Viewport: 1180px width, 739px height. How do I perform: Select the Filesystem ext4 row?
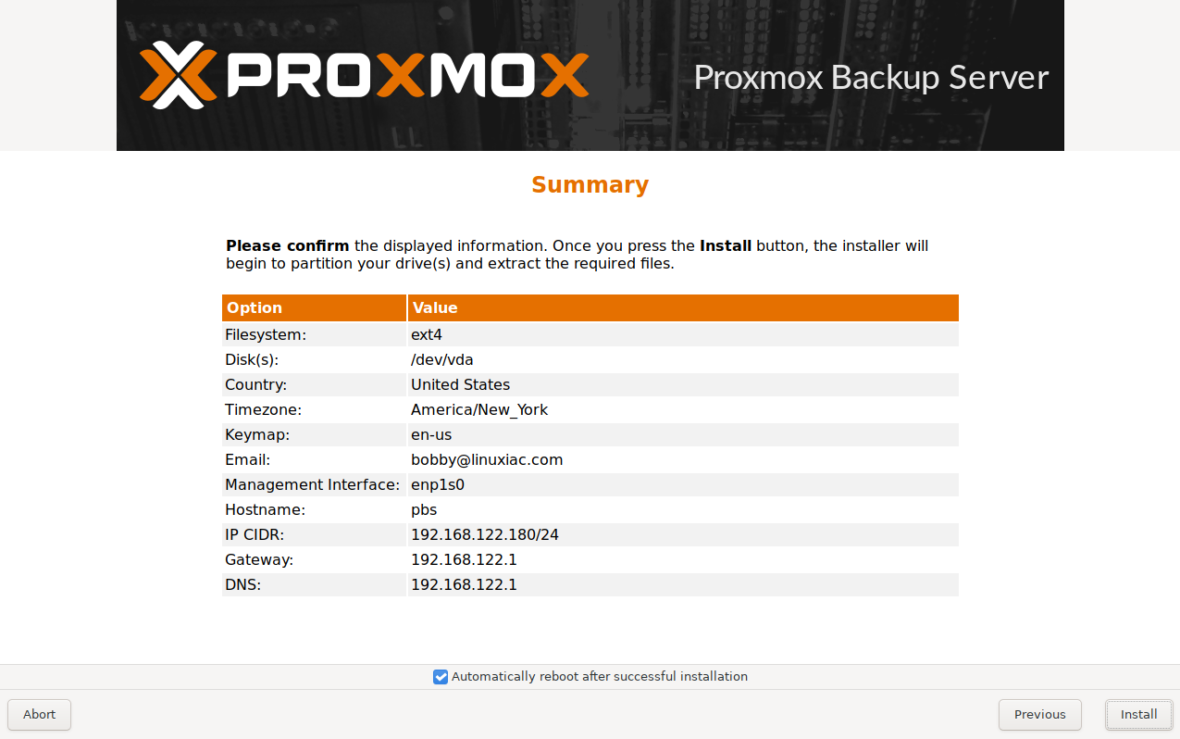coord(590,334)
